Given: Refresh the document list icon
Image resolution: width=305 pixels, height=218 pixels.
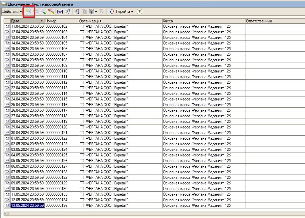Looking at the screenshot, I should [x=111, y=12].
